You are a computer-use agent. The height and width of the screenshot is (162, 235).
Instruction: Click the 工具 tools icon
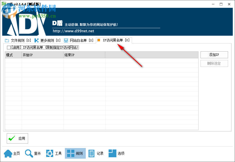[x=50, y=153]
